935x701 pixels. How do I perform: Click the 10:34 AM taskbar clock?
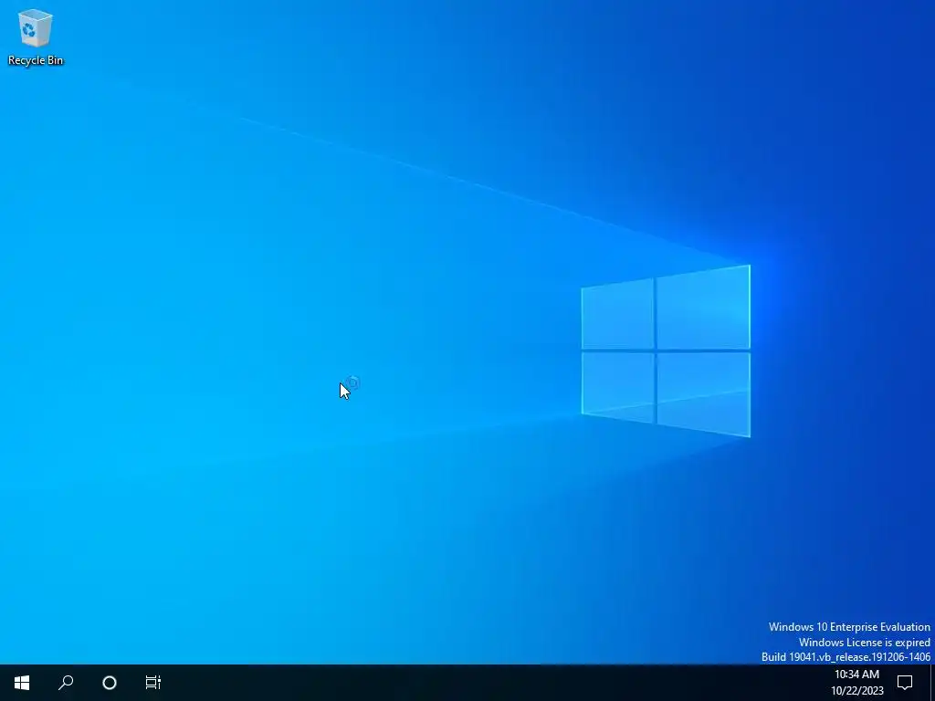pyautogui.click(x=856, y=683)
